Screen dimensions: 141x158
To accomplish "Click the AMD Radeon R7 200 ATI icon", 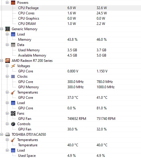I will 8,61.
